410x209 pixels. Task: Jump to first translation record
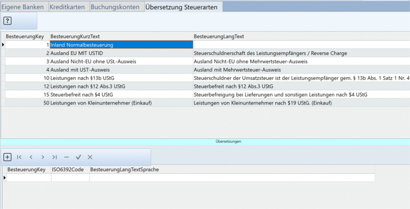[19, 157]
